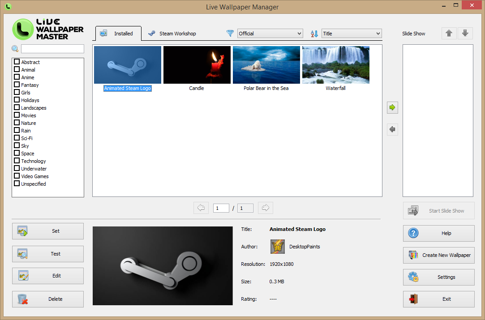Check the Nature category
485x320 pixels.
tap(17, 123)
